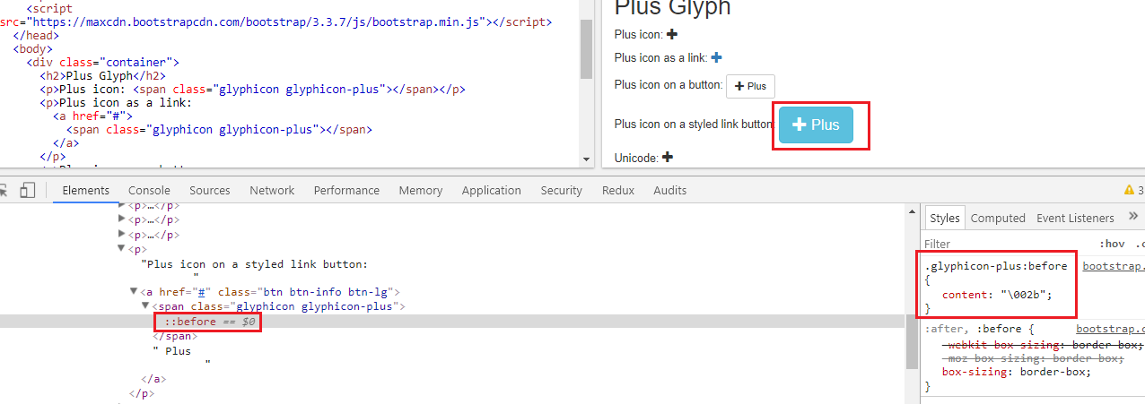Open bootstrap source link for :after, :before rule

click(1110, 329)
